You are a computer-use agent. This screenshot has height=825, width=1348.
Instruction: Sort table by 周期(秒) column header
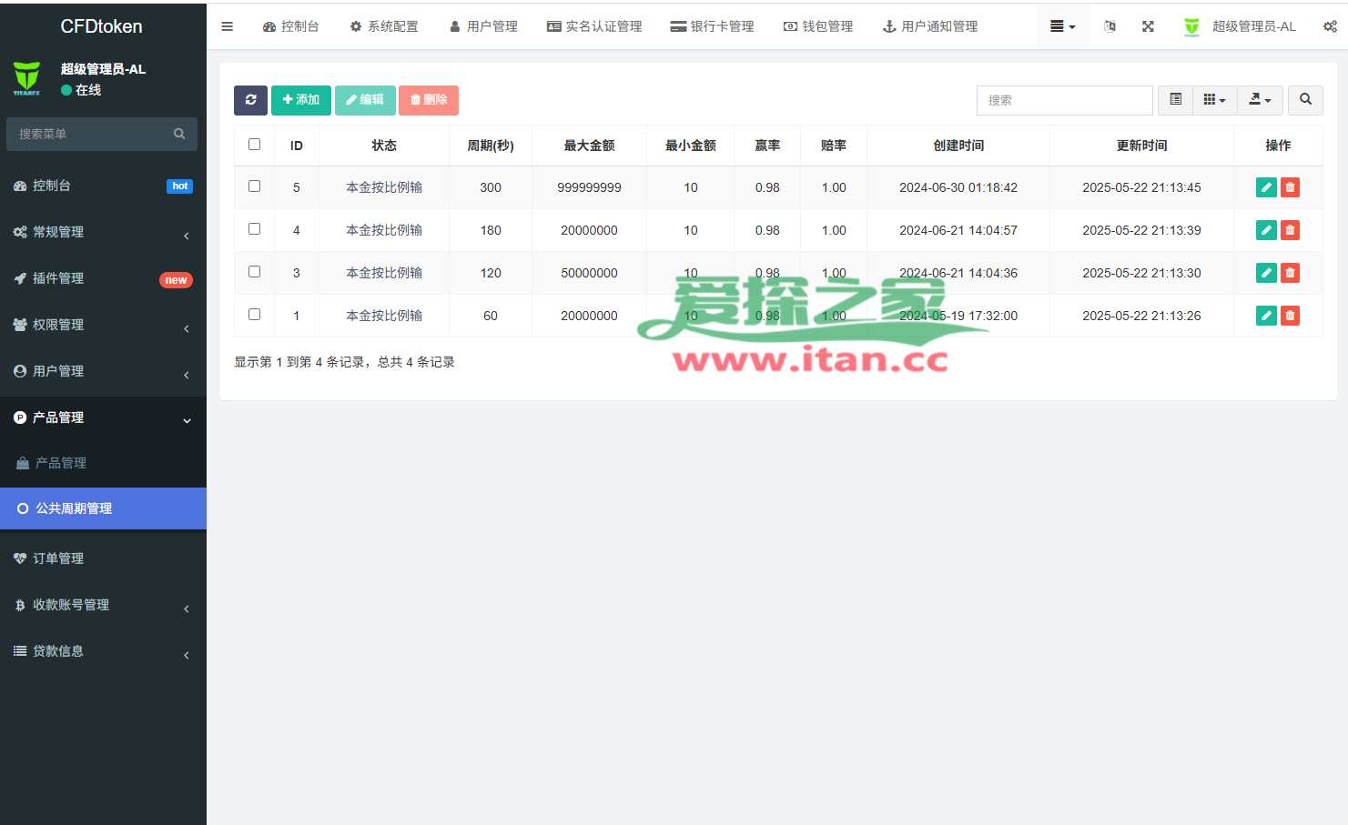(x=491, y=146)
